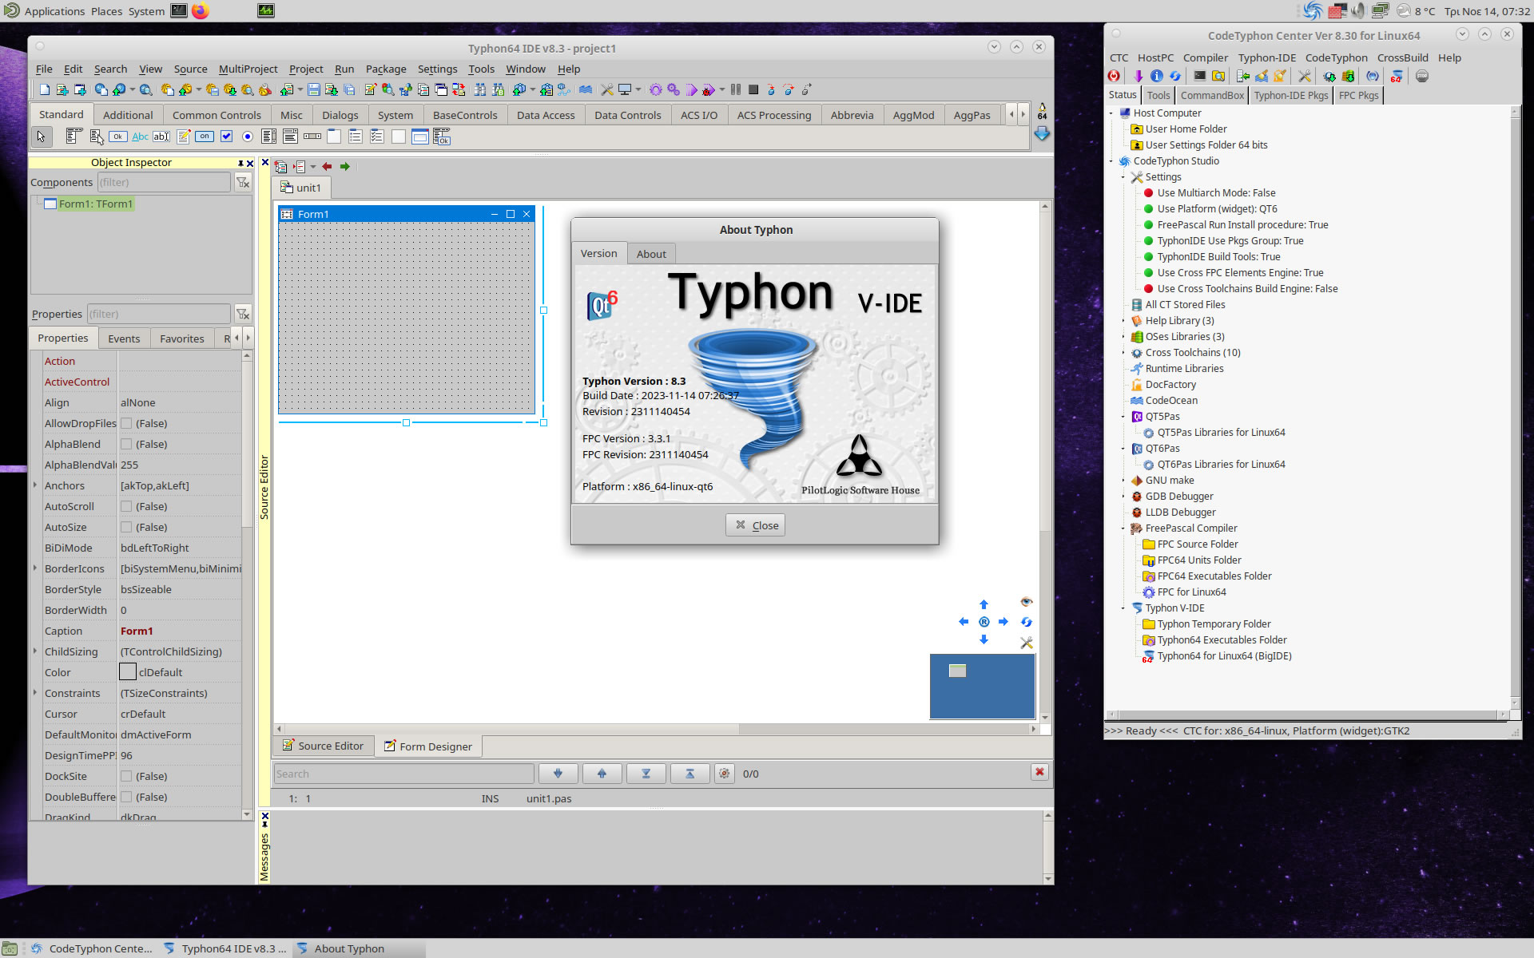Click the Components filter field
Viewport: 1534px width, 958px height.
pyautogui.click(x=164, y=182)
